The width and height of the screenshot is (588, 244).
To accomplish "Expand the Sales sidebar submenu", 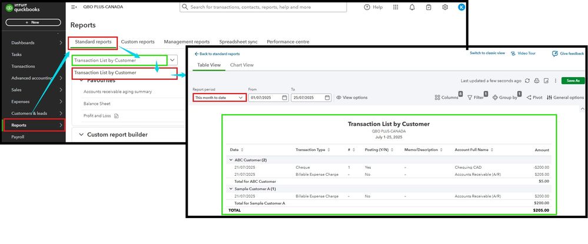I will [x=61, y=90].
